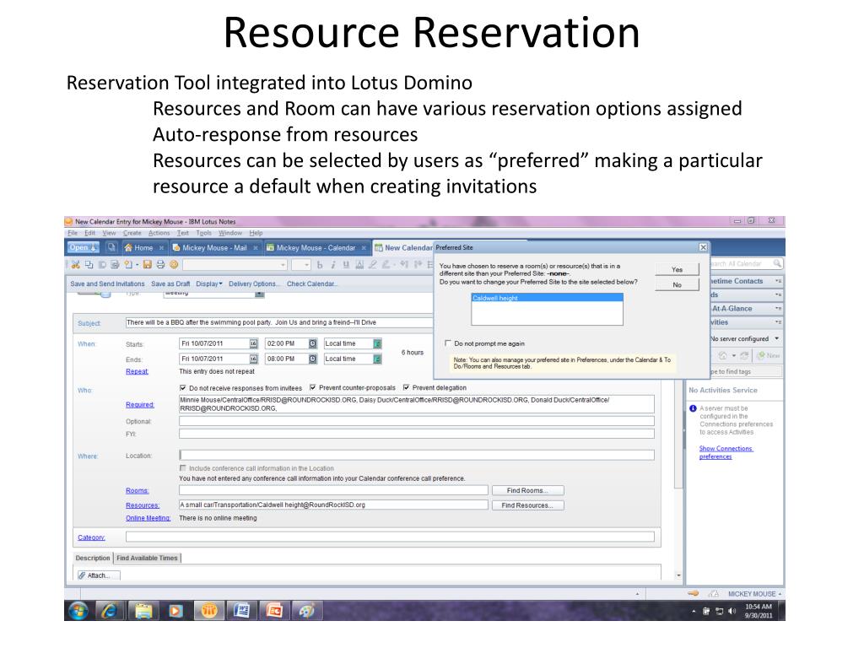Screen dimensions: 864x648
Task: Click the Find Resources button
Action: [527, 505]
